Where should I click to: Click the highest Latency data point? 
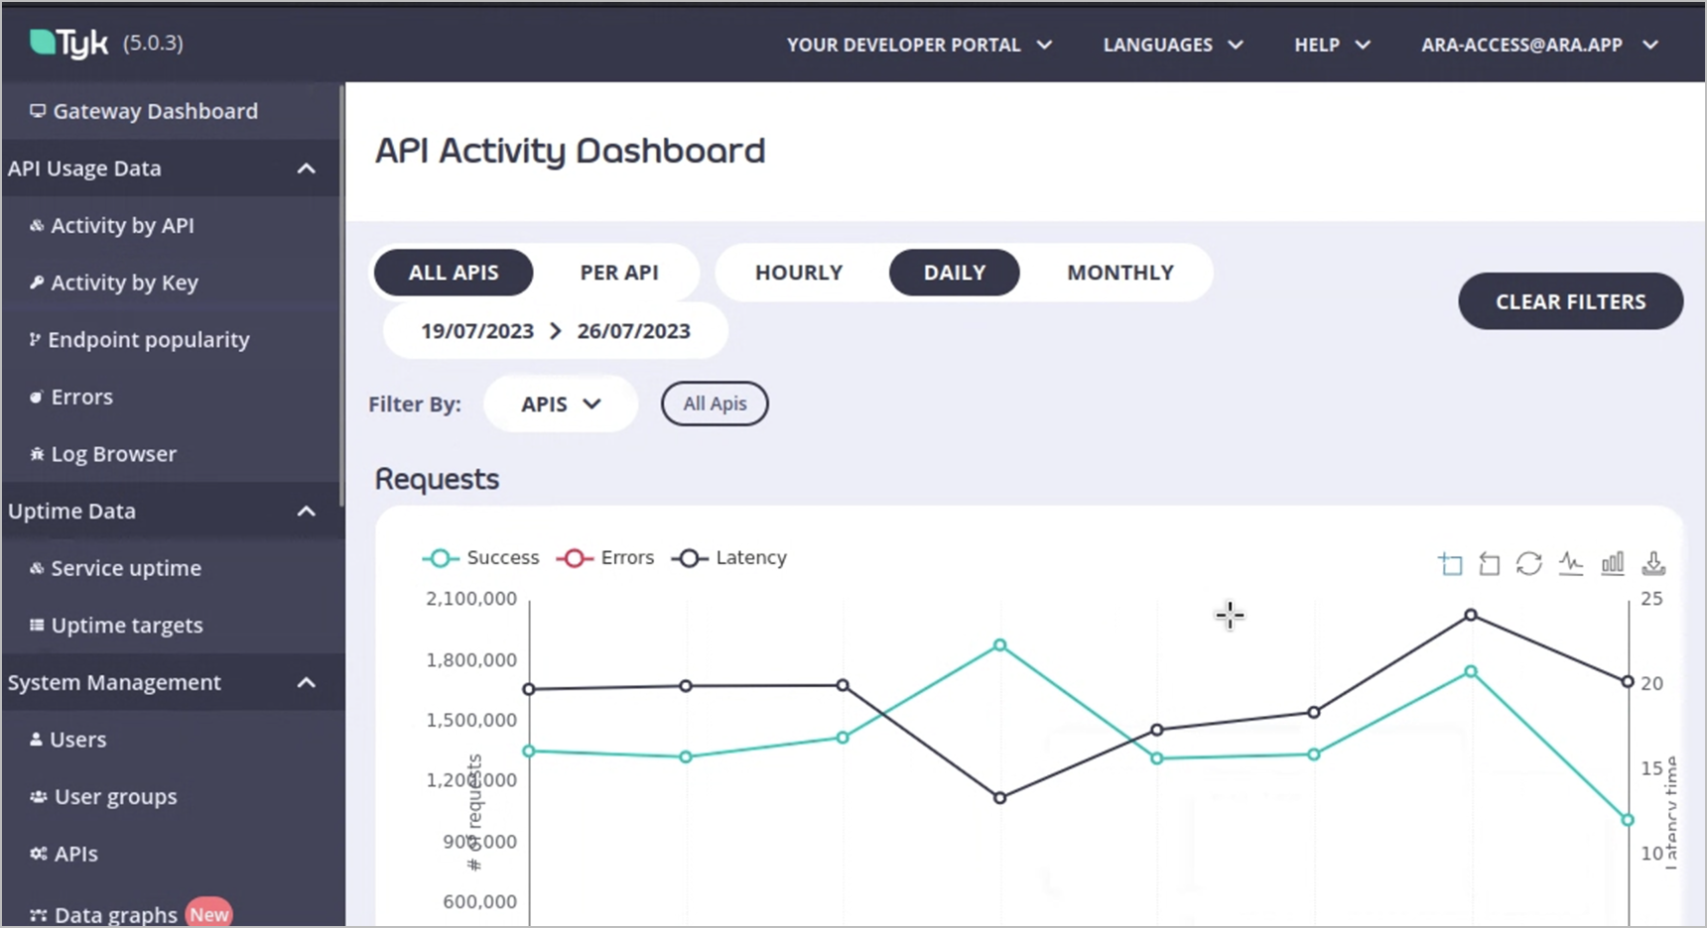[1471, 615]
